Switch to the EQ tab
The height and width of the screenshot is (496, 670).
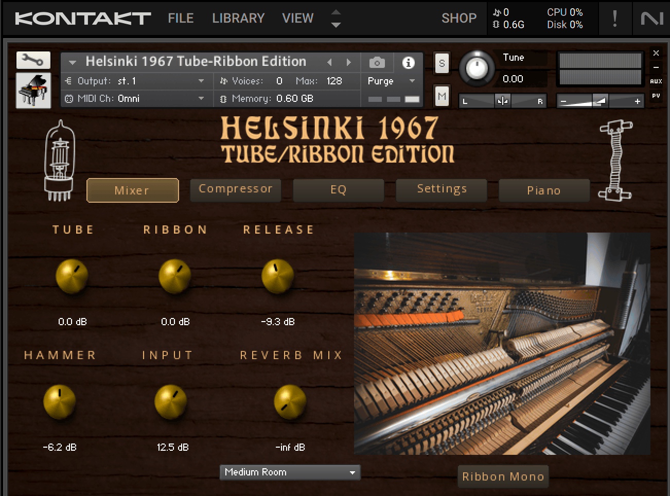point(339,190)
